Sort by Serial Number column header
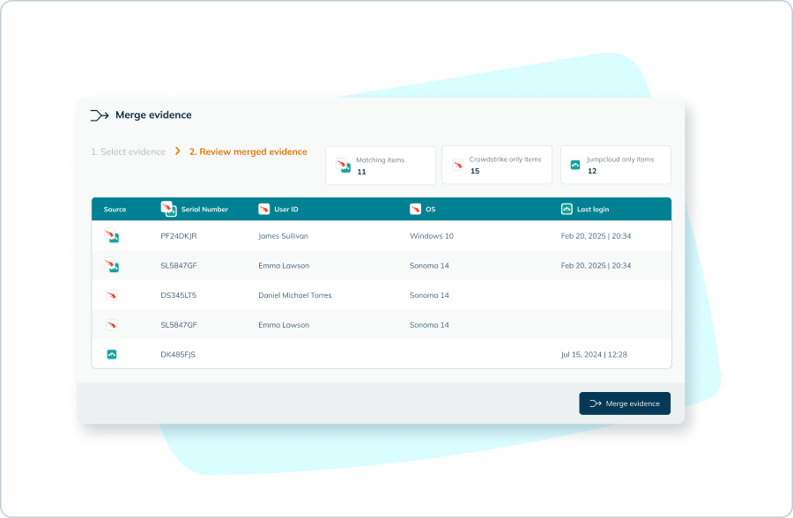The height and width of the screenshot is (518, 793). (x=204, y=210)
